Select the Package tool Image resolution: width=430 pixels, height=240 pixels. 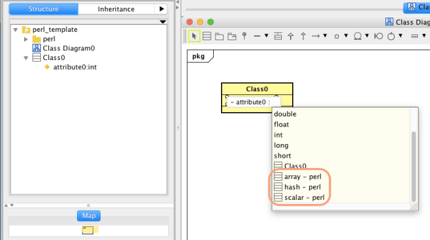click(x=219, y=37)
